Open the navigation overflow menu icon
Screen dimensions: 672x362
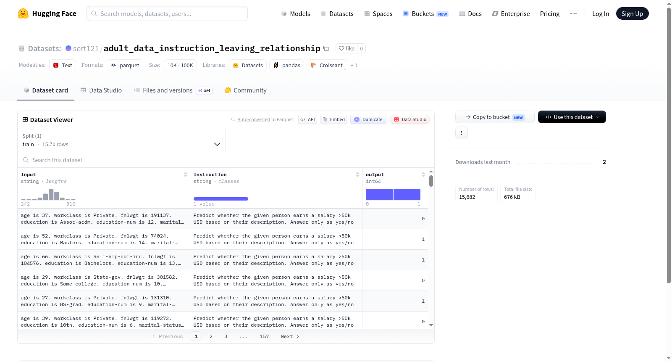[573, 13]
